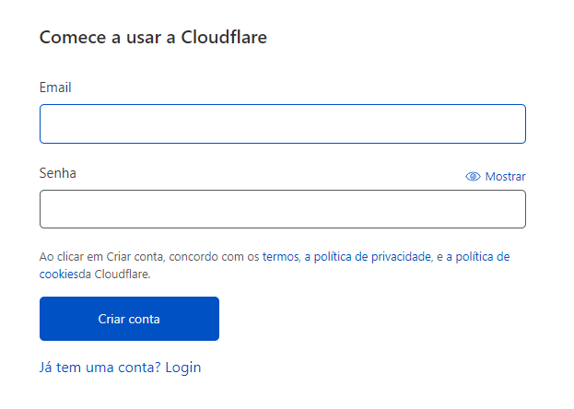
Task: Click 'Criar conta' within the consent sentence
Action: [135, 257]
